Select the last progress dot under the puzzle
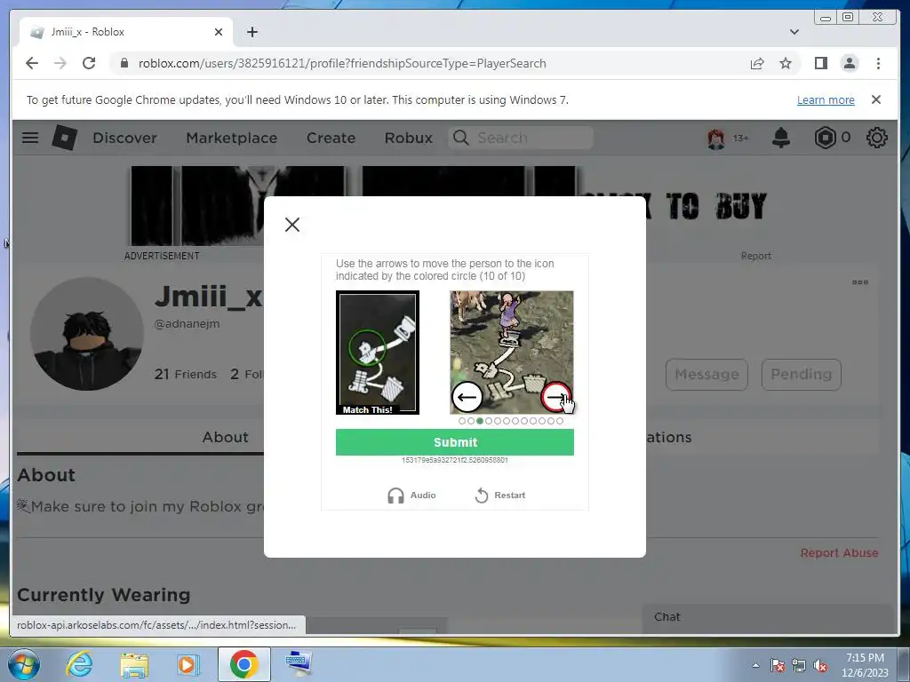The height and width of the screenshot is (682, 910). pos(560,421)
